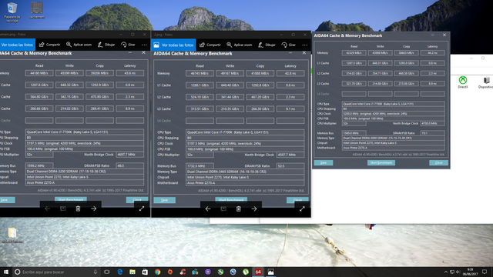Open the Action Center notifications icon
Image resolution: width=493 pixels, height=277 pixels.
[x=485, y=272]
